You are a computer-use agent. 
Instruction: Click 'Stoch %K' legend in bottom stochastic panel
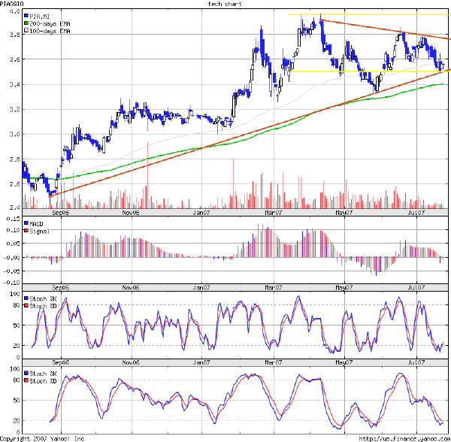click(43, 374)
